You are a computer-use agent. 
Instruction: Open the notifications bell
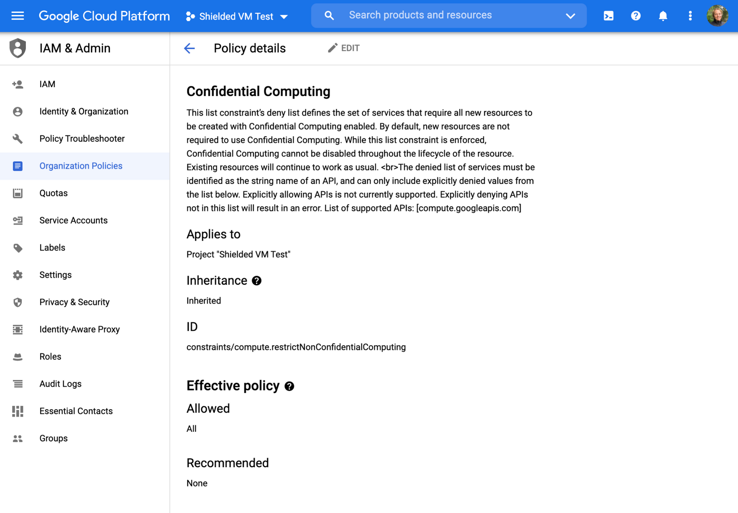pos(663,16)
